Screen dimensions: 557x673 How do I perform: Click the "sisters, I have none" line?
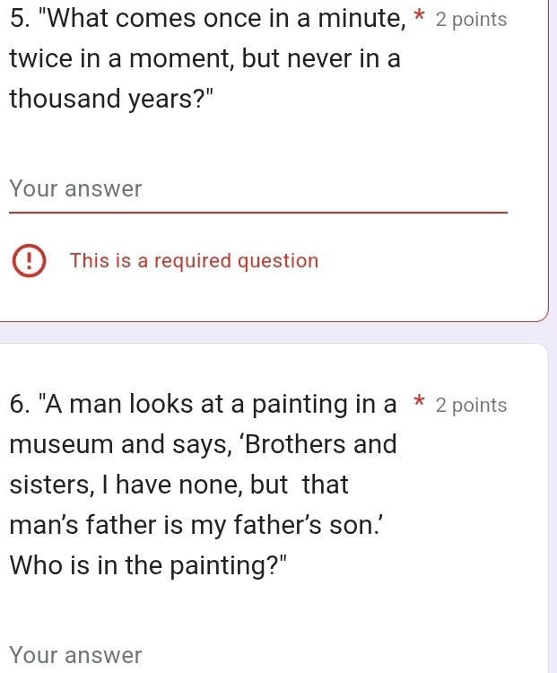pos(179,485)
